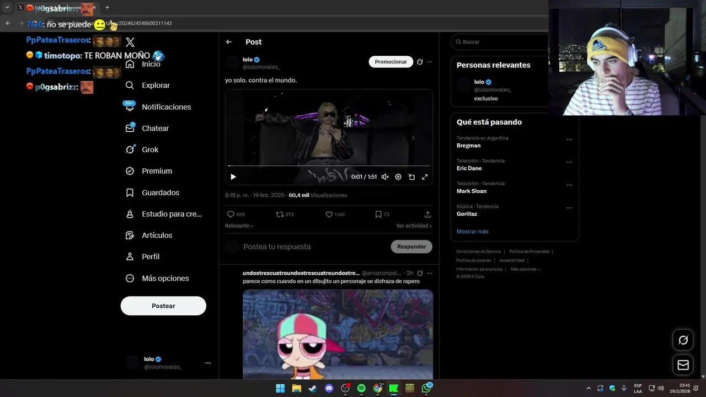
Task: Click the Postear button
Action: [163, 306]
